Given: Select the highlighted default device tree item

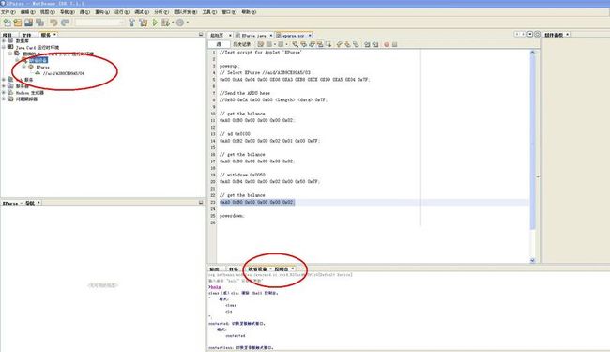Looking at the screenshot, I should [x=38, y=60].
